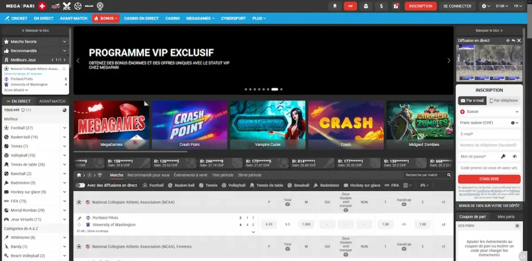Image resolution: width=532 pixels, height=261 pixels.
Task: Click the soccer ball icon in top header
Action: click(x=78, y=6)
